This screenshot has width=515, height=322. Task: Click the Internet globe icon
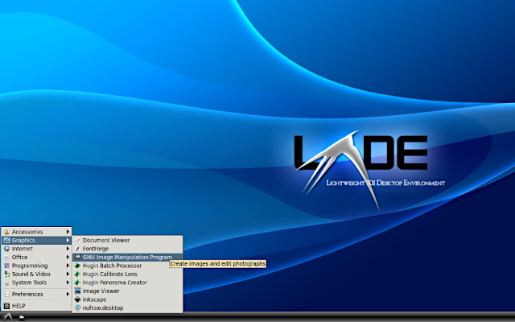coord(7,249)
